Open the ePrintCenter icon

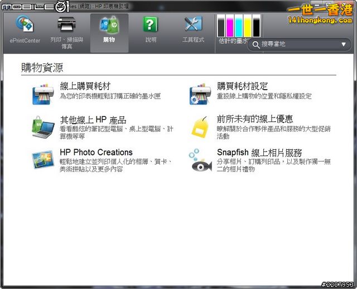pyautogui.click(x=25, y=25)
